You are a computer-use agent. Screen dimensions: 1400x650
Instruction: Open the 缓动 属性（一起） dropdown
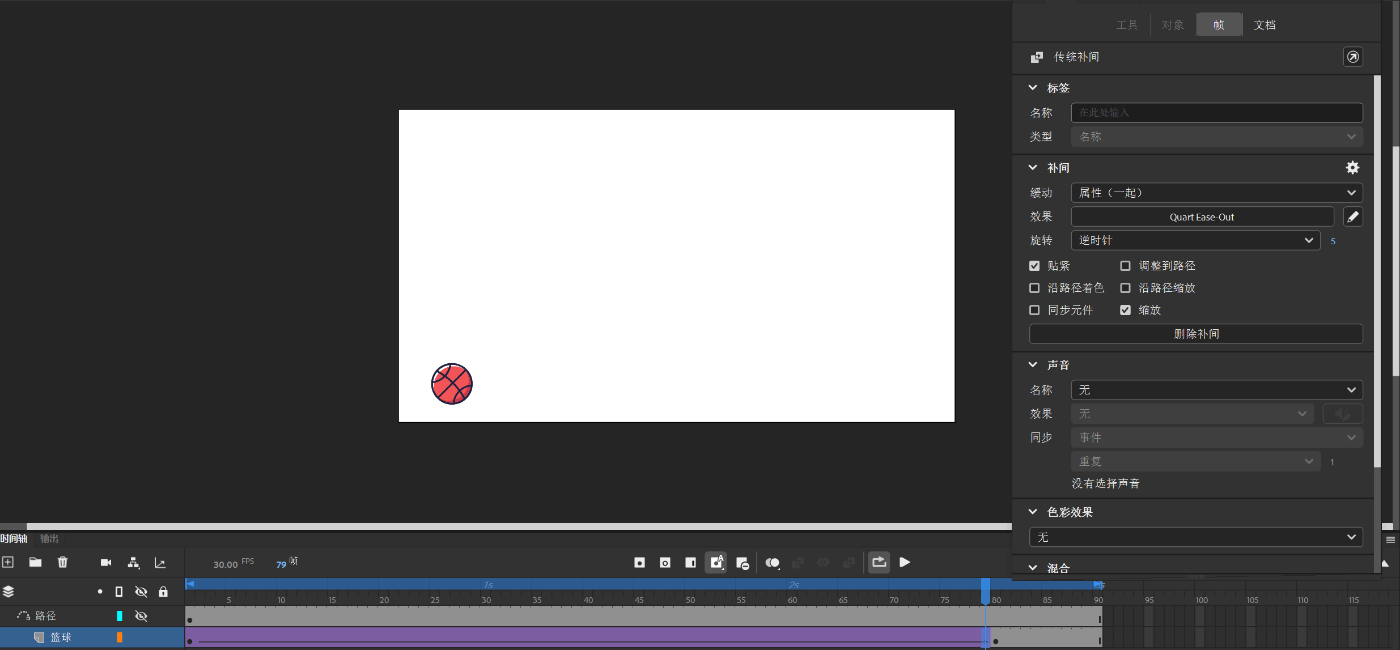pos(1217,193)
